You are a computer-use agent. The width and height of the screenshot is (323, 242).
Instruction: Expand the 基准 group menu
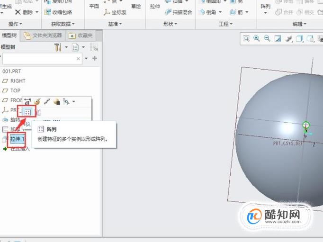point(115,24)
